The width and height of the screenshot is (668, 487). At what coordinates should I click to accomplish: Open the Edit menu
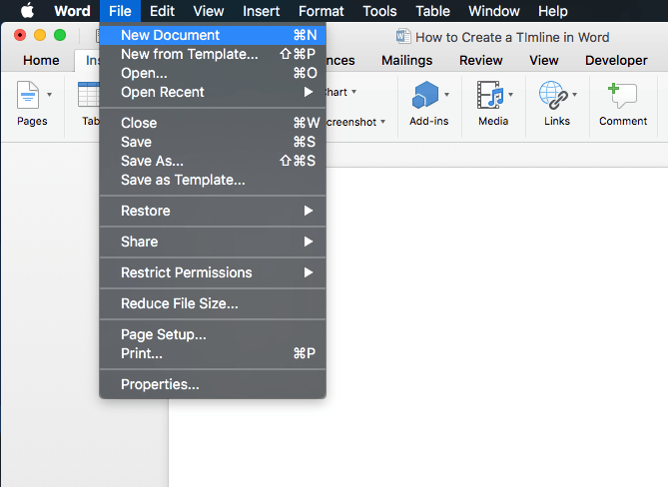click(x=162, y=11)
